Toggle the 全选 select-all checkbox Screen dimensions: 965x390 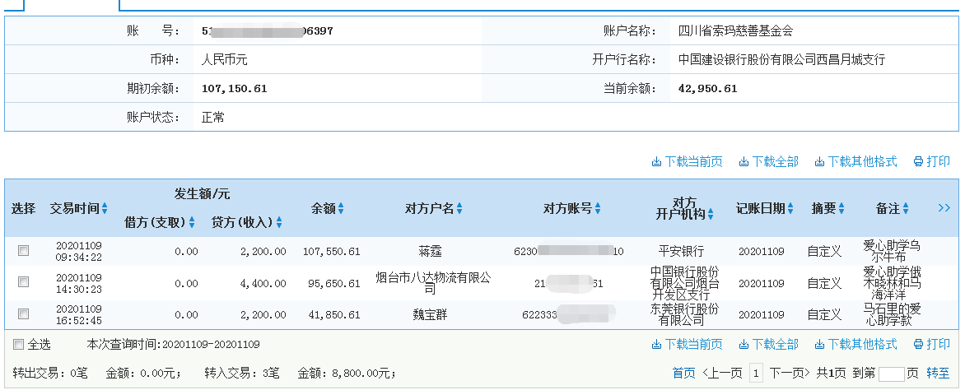click(x=18, y=345)
